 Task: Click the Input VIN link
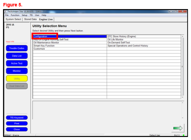click(10, 42)
